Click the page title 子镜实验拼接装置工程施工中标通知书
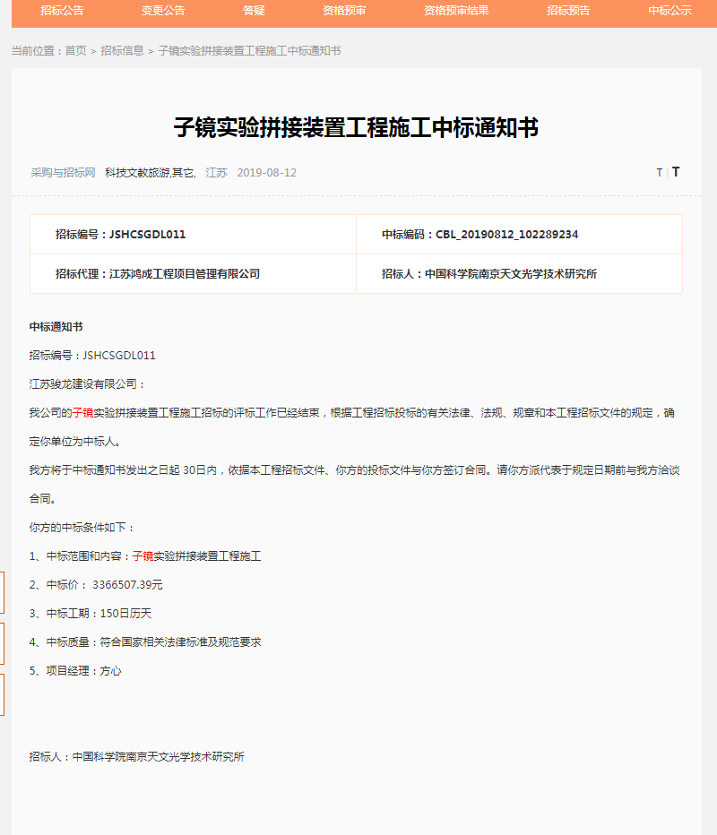 (x=357, y=127)
